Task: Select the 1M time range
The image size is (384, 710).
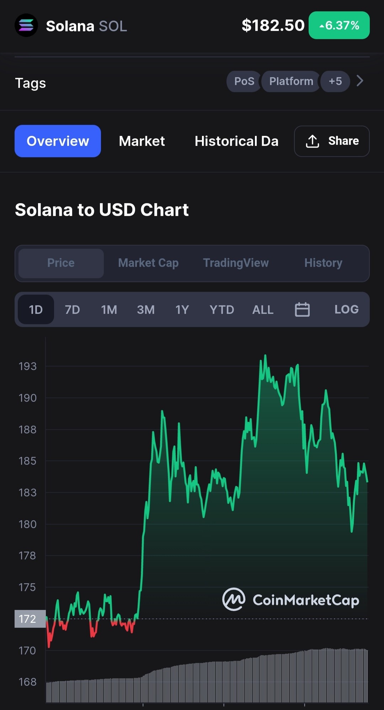Action: (109, 310)
